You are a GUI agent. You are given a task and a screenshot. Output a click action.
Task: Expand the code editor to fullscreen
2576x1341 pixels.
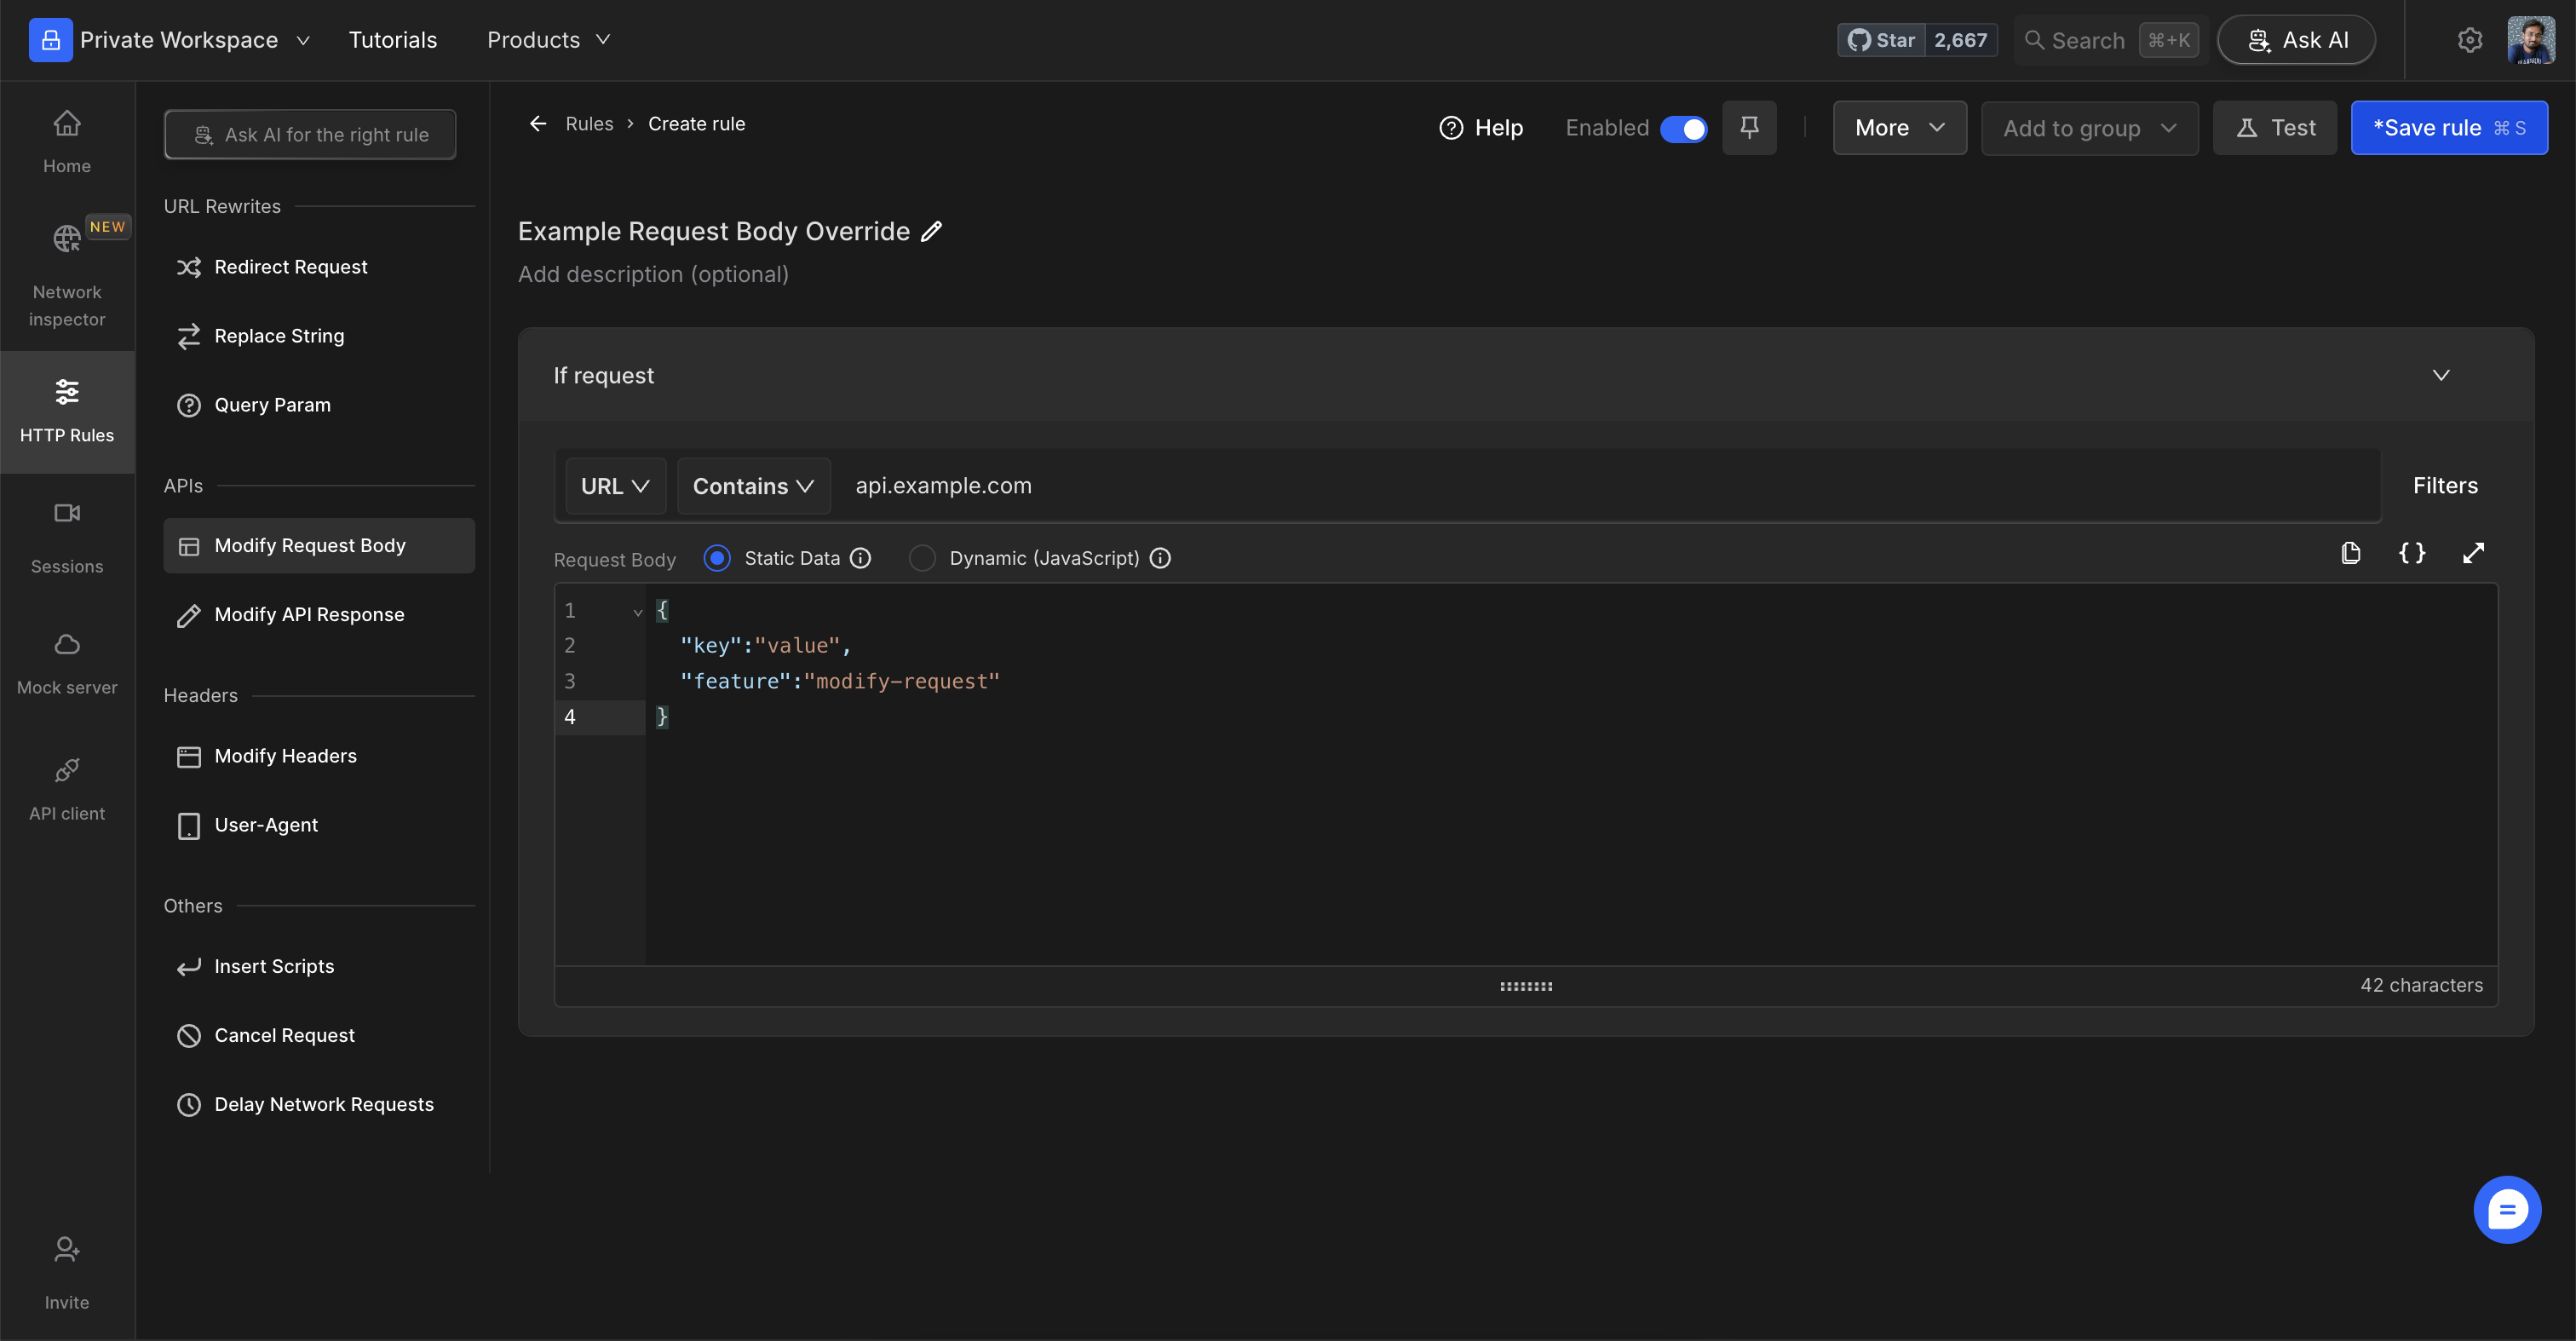[2473, 553]
